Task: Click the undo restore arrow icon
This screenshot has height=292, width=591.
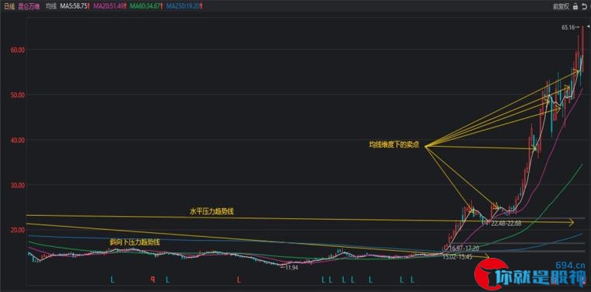Action: pyautogui.click(x=584, y=6)
